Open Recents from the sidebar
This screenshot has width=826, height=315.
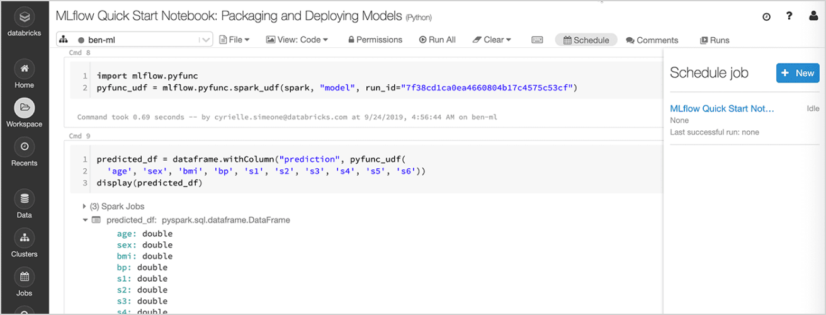click(24, 147)
